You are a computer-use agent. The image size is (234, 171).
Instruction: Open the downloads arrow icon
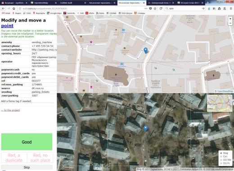point(209,9)
